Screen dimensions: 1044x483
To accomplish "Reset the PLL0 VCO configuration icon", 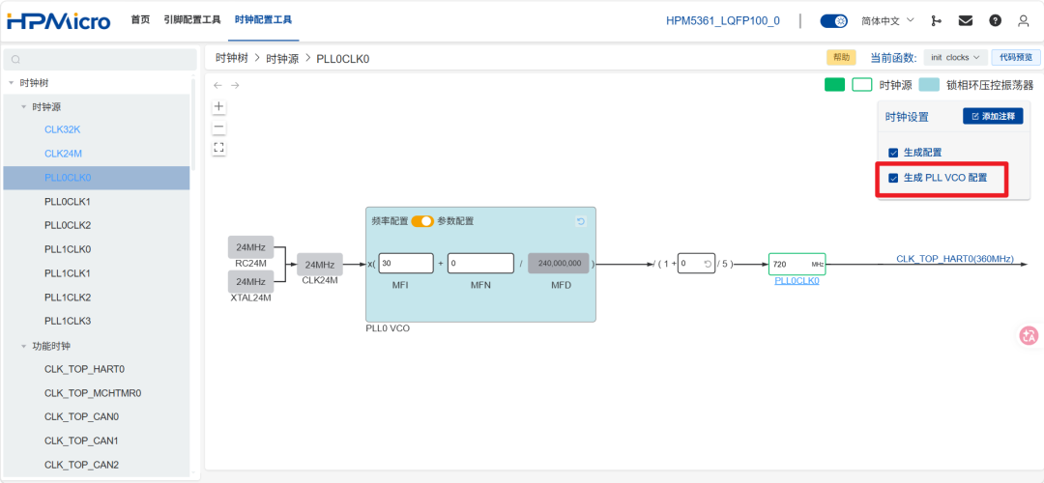I will pyautogui.click(x=581, y=221).
